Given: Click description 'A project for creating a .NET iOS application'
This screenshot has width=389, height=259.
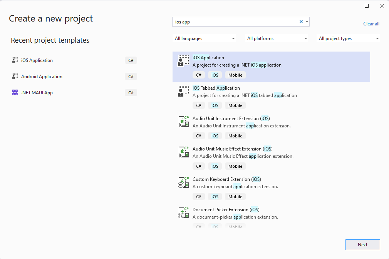Looking at the screenshot, I should coord(237,65).
